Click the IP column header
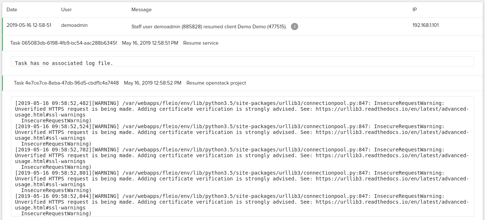The height and width of the screenshot is (220, 485). click(414, 9)
